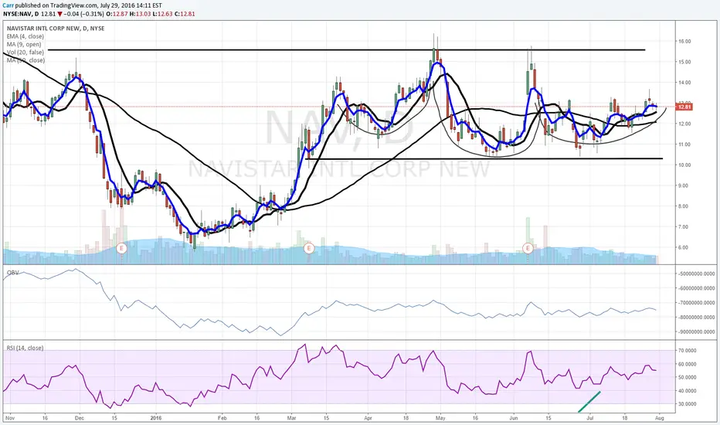Click the 'Mar' date axis label
Screen dimensions: 720x425
[x=291, y=418]
